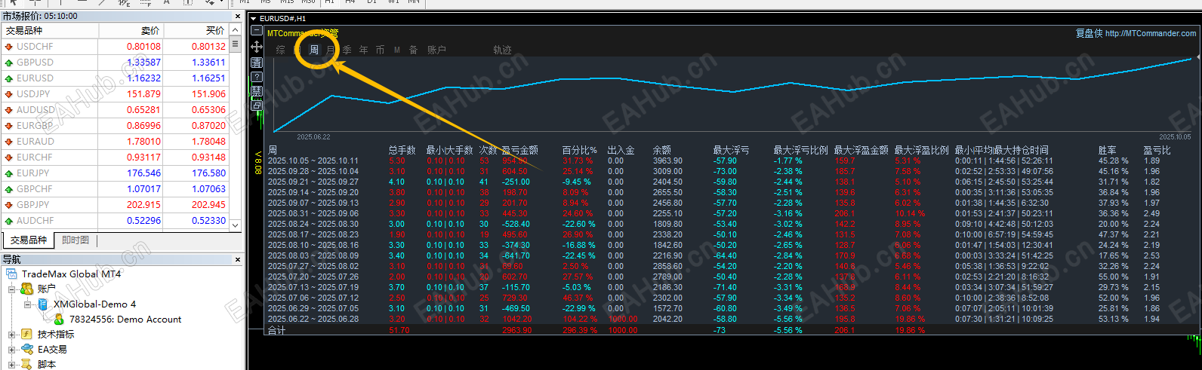Screen dimensions: 1202x370
Task: Click the down arrow icon beside AUDUSD
Action: click(9, 110)
